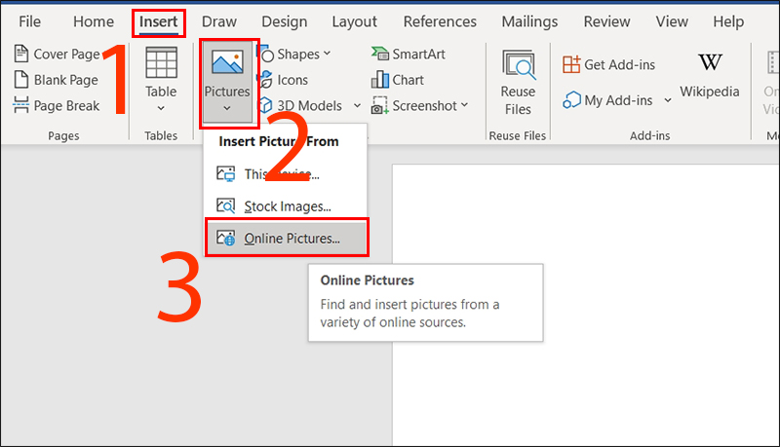Select Stock Images menu entry
780x447 pixels.
(x=287, y=205)
